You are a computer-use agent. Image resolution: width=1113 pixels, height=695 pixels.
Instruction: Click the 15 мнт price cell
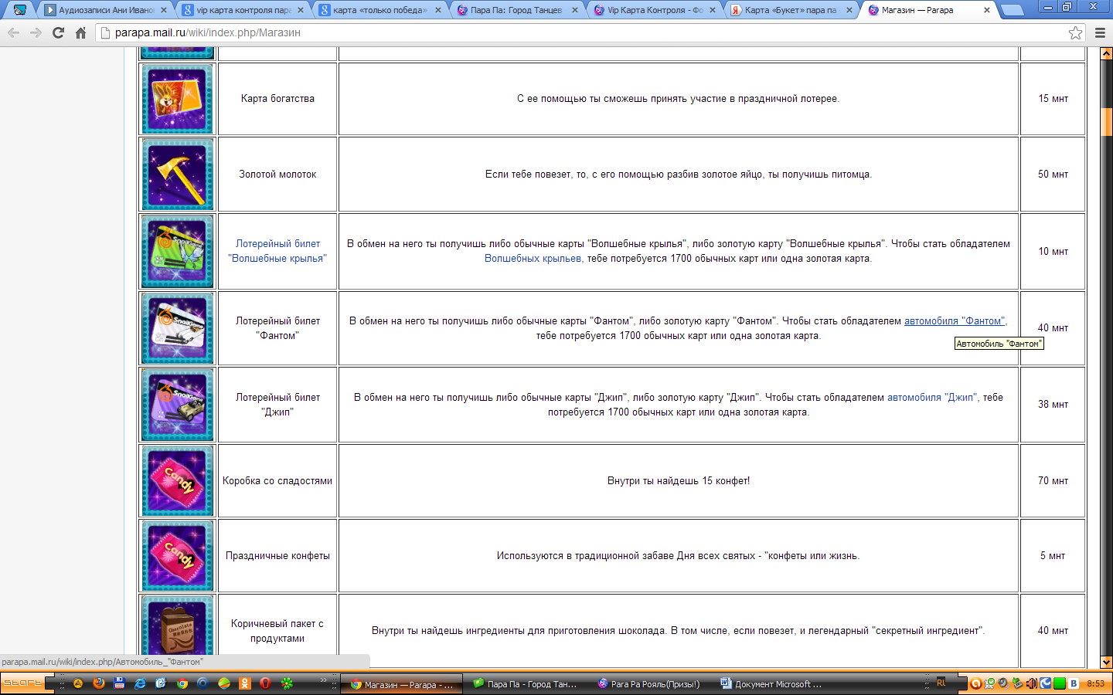click(1053, 99)
